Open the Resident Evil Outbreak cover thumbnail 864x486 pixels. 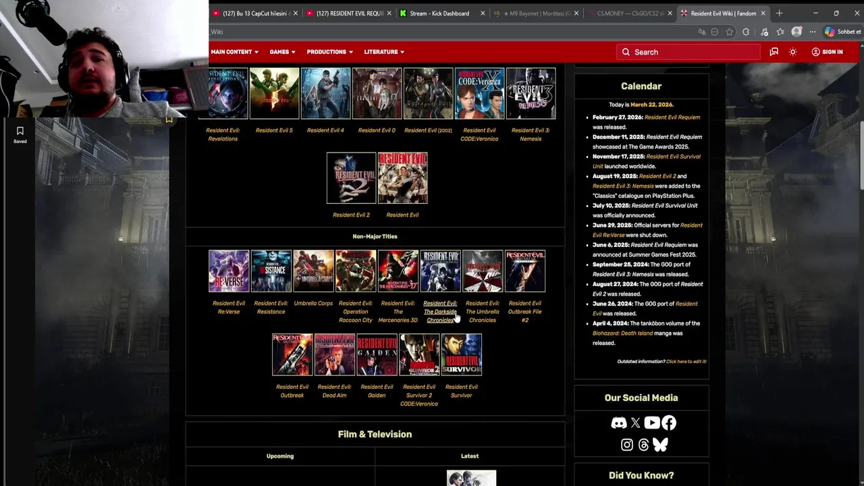(x=292, y=354)
